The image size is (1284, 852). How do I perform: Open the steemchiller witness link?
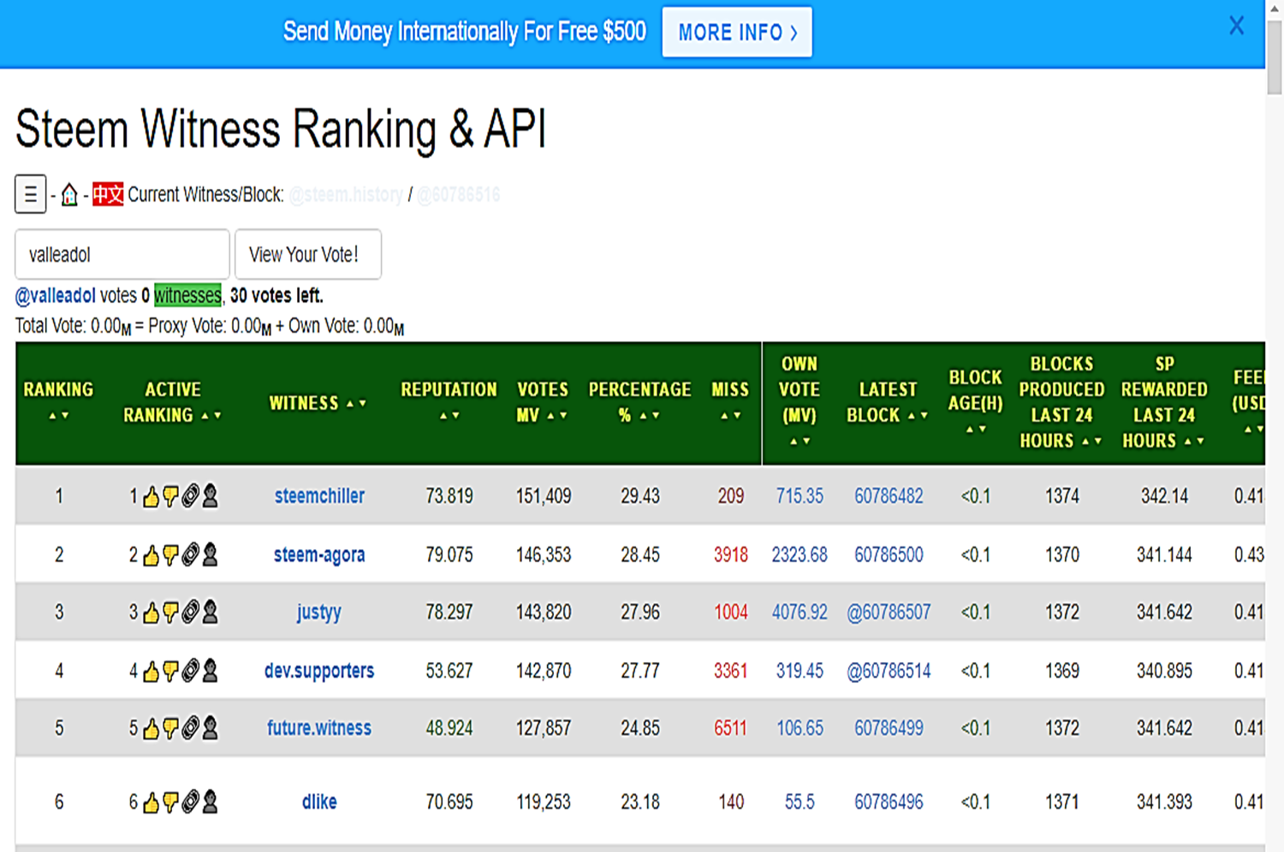[319, 496]
